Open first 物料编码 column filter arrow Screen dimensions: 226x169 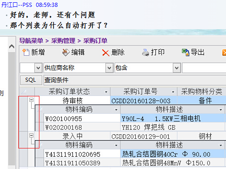pos(116,110)
